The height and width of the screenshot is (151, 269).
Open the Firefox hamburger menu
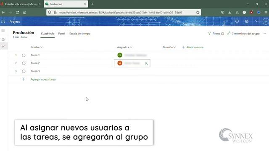(x=266, y=12)
